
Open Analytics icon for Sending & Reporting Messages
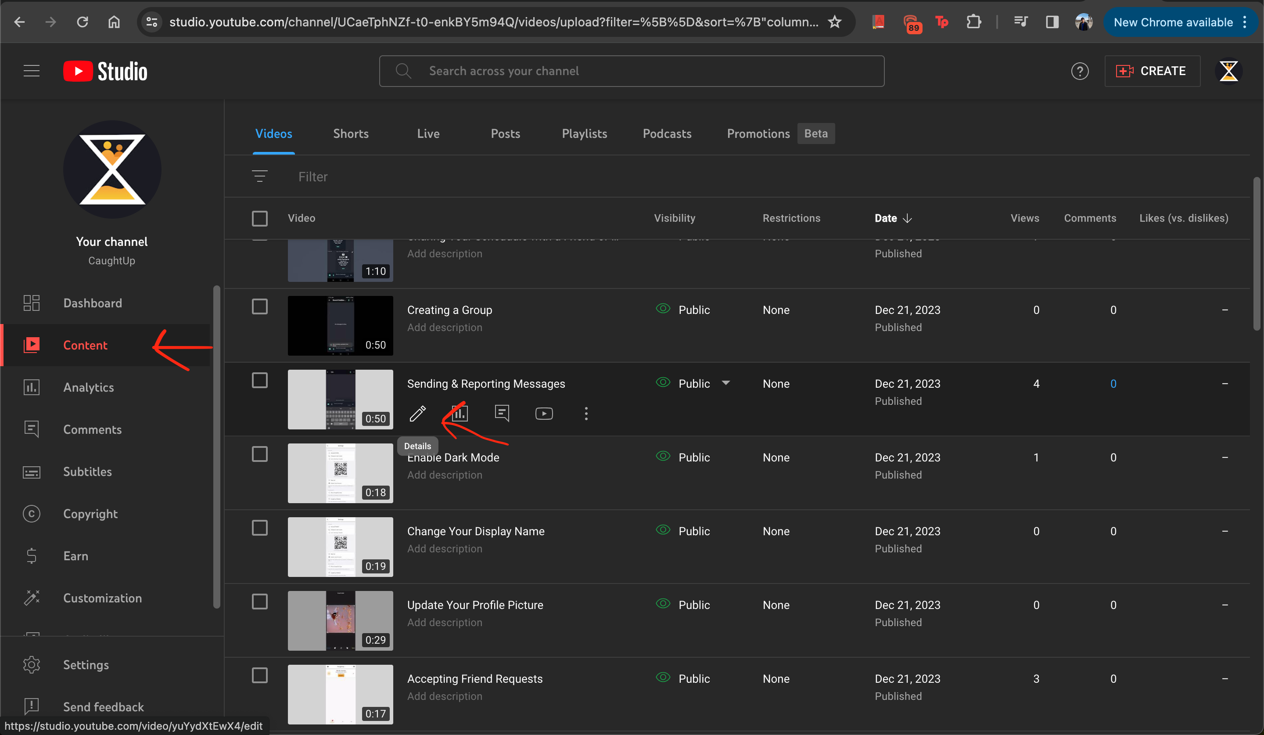tap(460, 414)
